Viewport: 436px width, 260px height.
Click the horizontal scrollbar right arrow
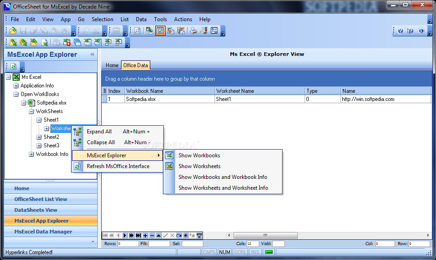428,236
